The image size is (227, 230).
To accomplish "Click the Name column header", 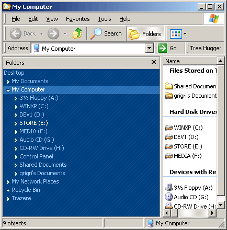I will coord(190,61).
